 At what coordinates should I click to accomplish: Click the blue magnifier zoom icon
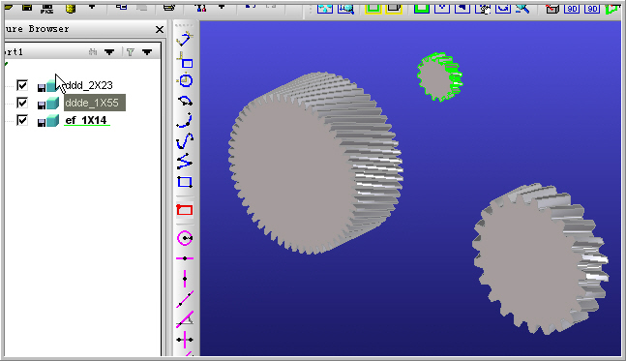(522, 9)
